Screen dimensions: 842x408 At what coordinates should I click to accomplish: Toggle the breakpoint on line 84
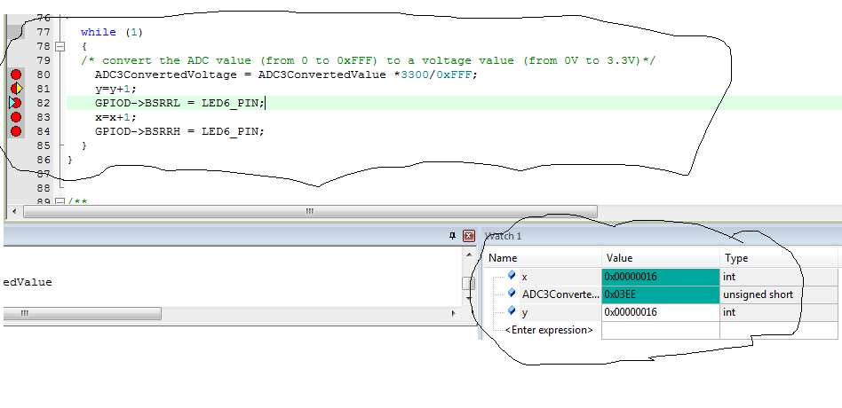(16, 131)
